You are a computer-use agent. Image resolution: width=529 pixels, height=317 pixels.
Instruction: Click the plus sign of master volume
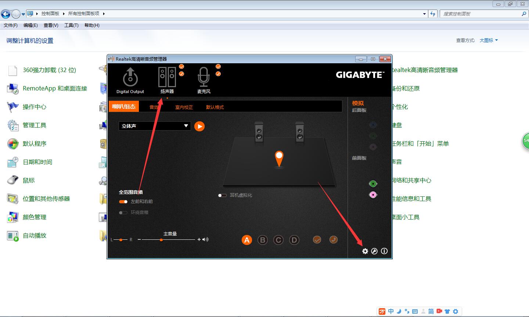[x=199, y=239]
